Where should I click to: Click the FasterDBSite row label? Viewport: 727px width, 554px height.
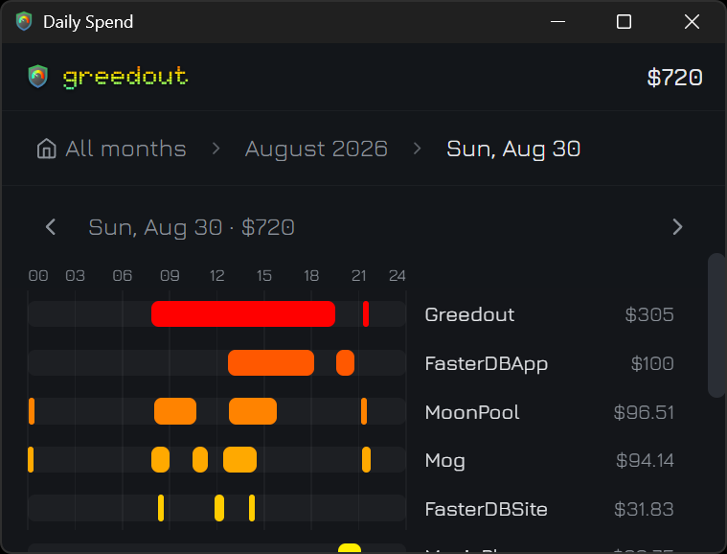pos(486,509)
